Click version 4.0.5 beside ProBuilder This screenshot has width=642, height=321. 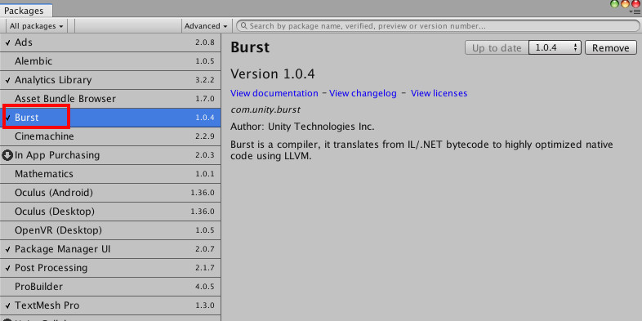click(205, 287)
